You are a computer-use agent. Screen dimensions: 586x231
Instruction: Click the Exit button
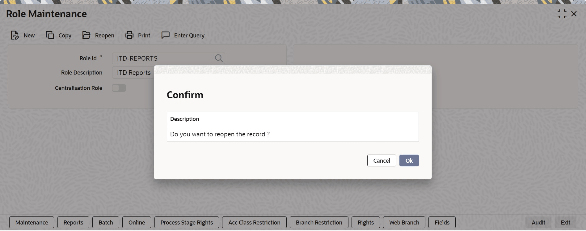click(x=565, y=222)
